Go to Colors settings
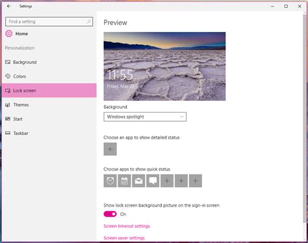The width and height of the screenshot is (308, 243). [49, 76]
